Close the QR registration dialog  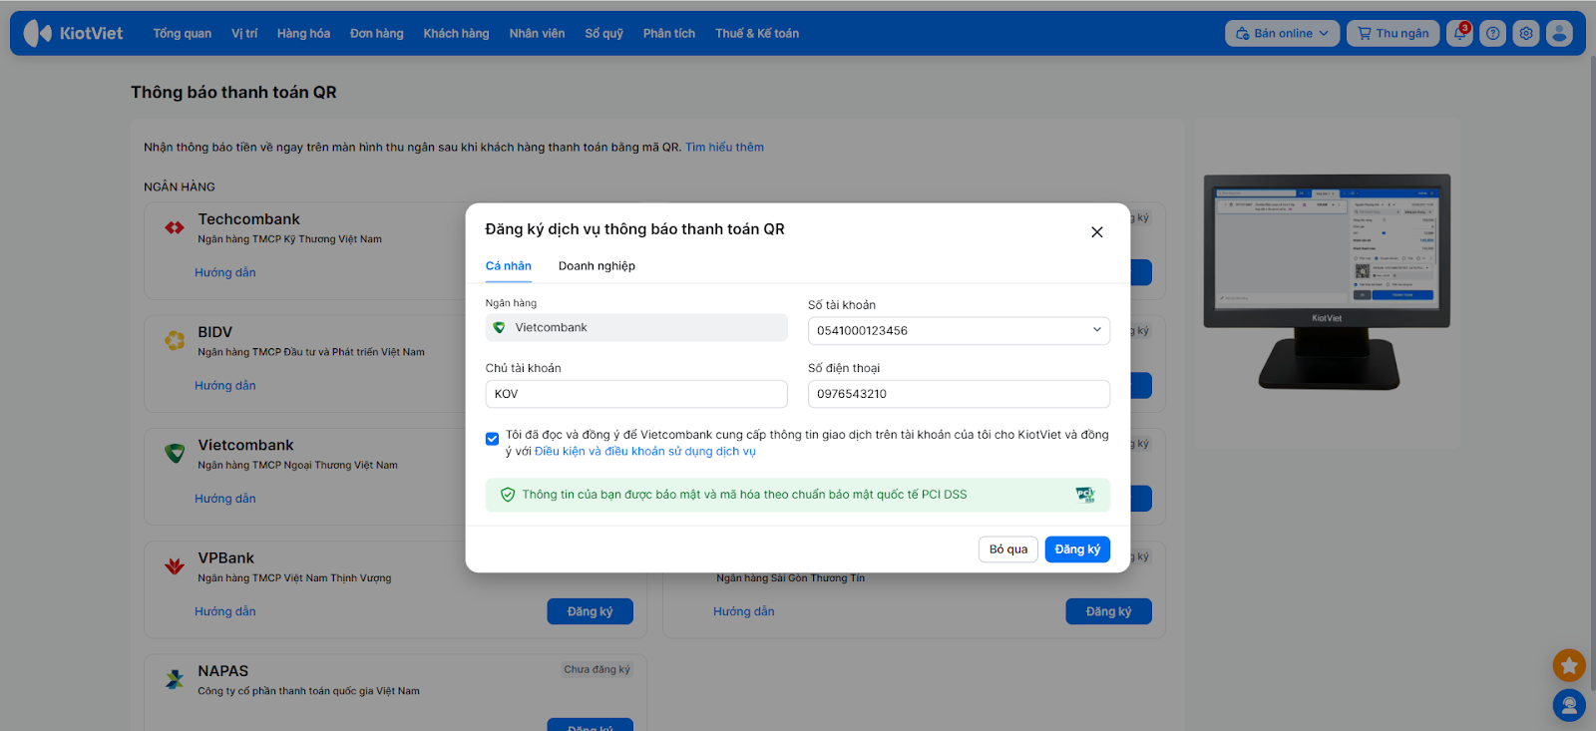click(x=1096, y=232)
